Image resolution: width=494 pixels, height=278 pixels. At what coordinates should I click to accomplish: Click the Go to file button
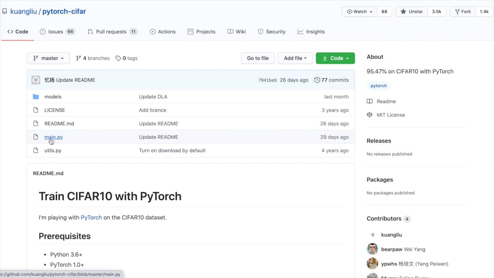258,58
